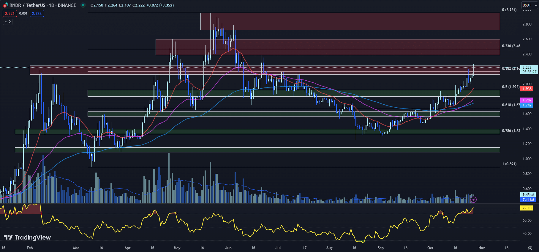Screen dimensions: 539x252
Task: Click the 1.600 price scale label
Action: coord(527,114)
